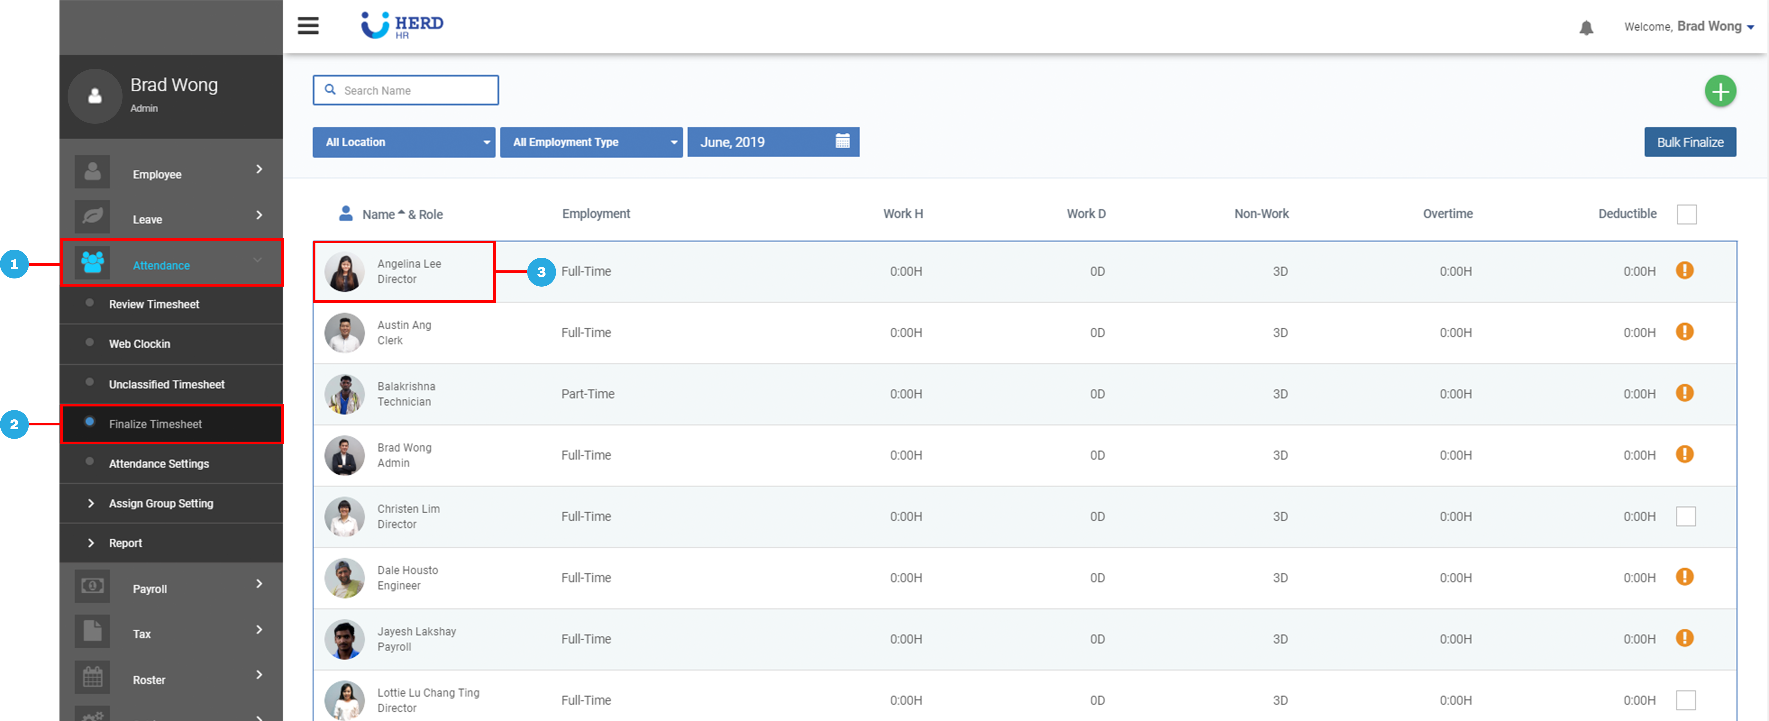Click the notification bell icon
The width and height of the screenshot is (1769, 721).
tap(1586, 27)
